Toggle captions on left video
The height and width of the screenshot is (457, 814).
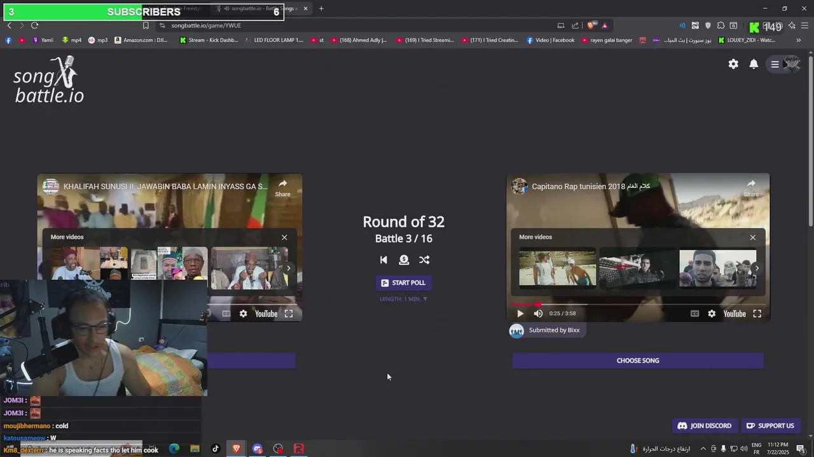pyautogui.click(x=226, y=314)
